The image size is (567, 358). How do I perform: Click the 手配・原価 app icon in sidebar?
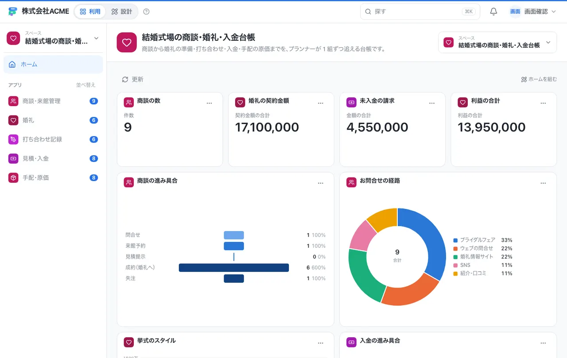13,178
